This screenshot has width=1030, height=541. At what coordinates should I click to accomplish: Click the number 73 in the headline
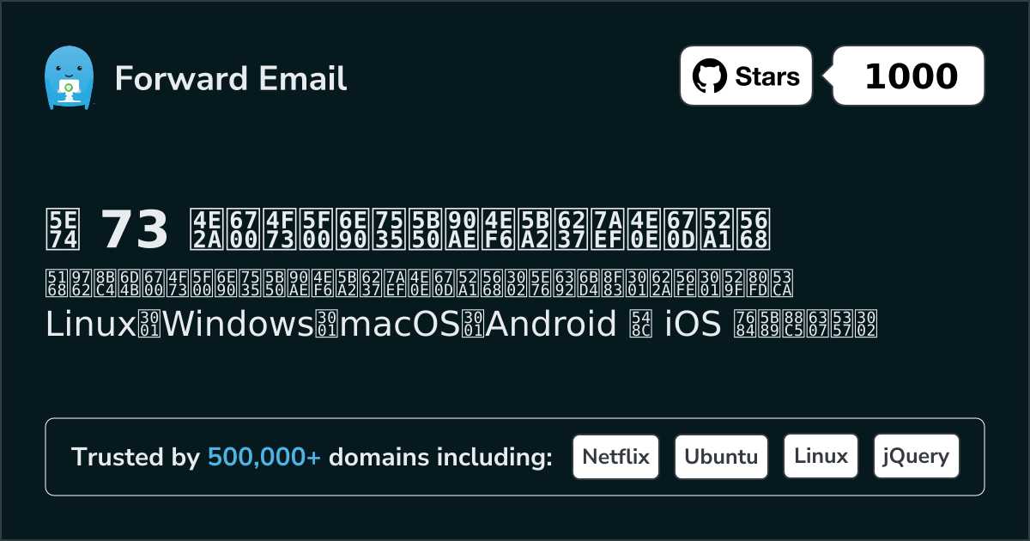point(135,229)
